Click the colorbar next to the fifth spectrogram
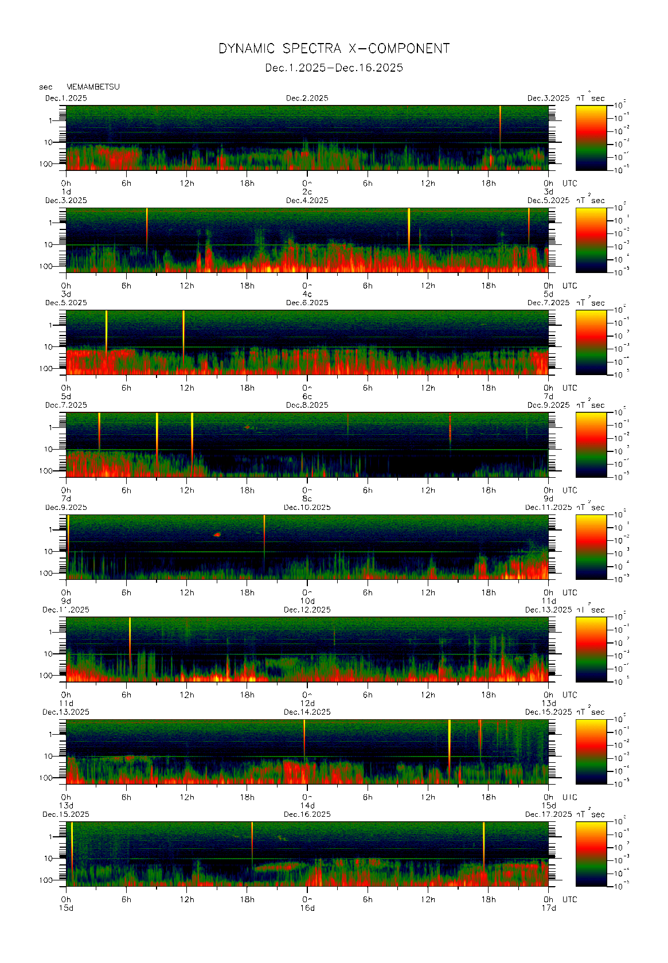The height and width of the screenshot is (963, 668). pos(591,547)
